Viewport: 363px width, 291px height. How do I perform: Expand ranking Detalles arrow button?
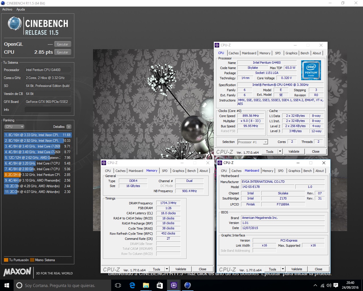69,127
